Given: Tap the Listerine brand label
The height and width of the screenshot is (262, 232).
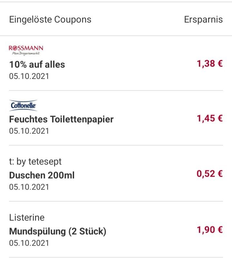Looking at the screenshot, I should click(x=27, y=218).
